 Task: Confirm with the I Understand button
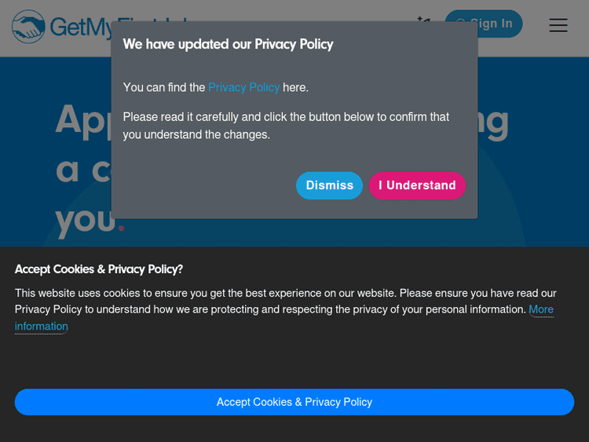click(417, 185)
